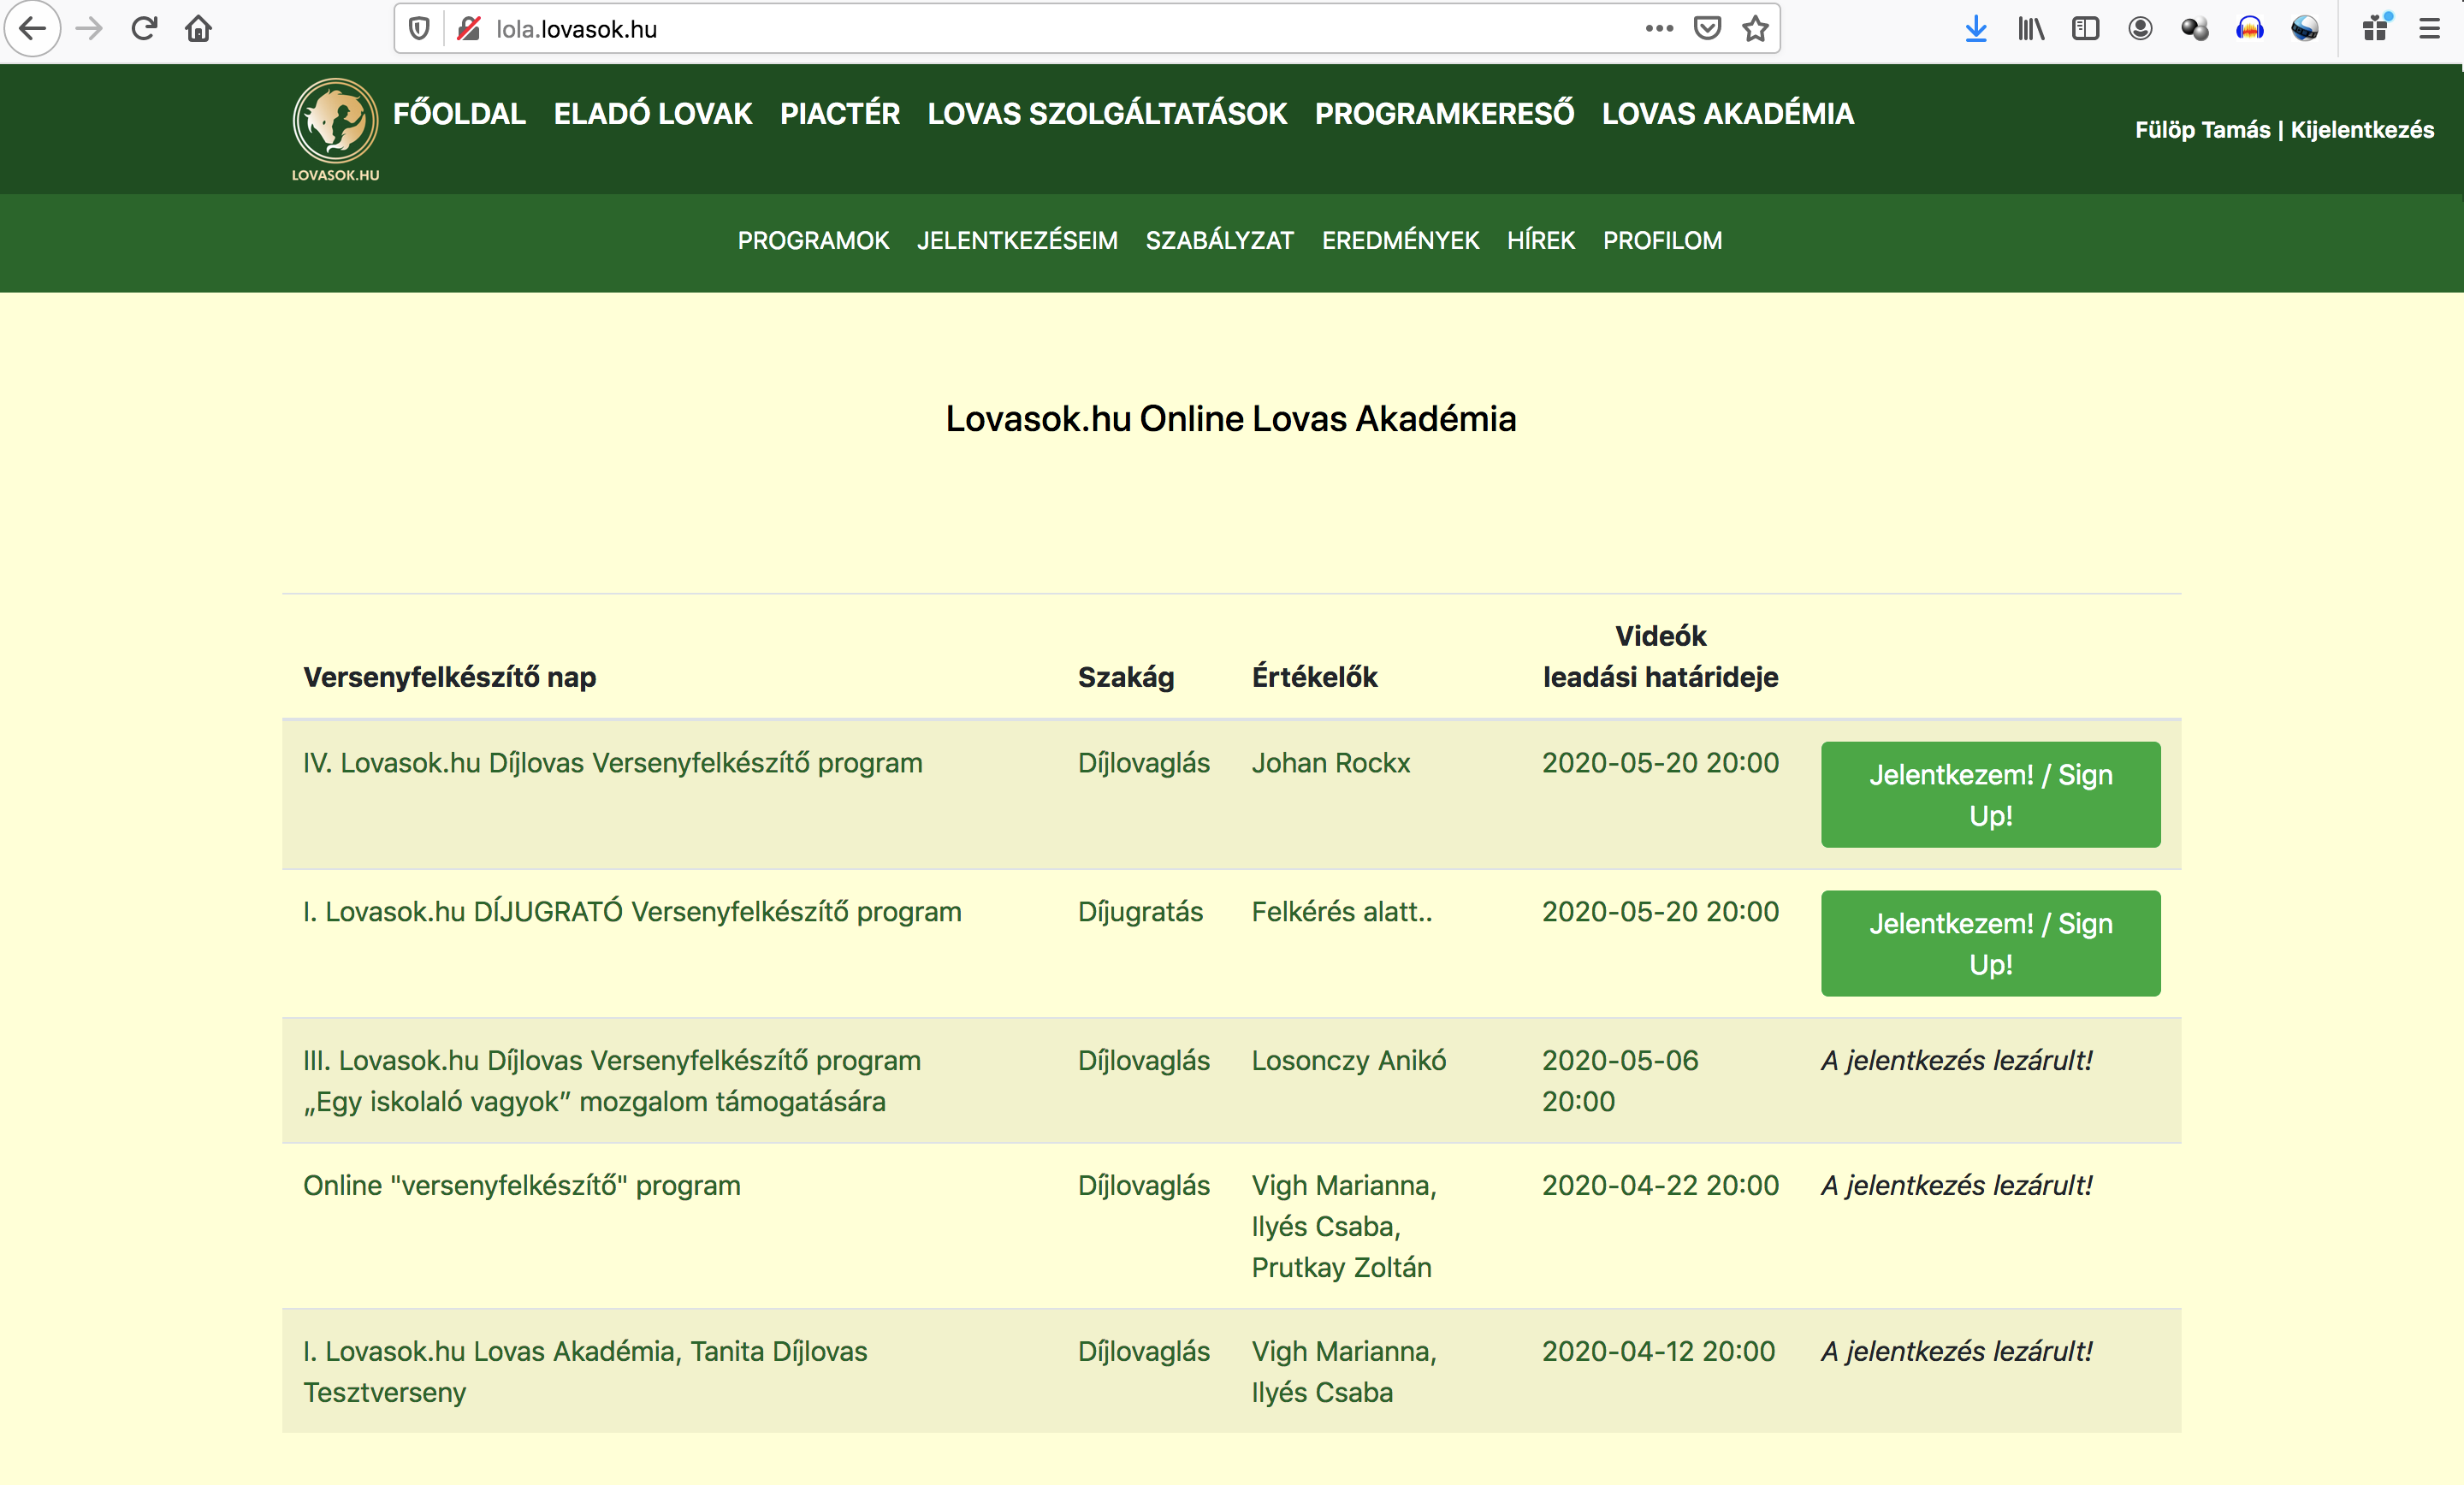Open IV. Lovasok.hu Díjlovas Versenyfelkészítő program
2464x1485 pixels.
pos(612,763)
